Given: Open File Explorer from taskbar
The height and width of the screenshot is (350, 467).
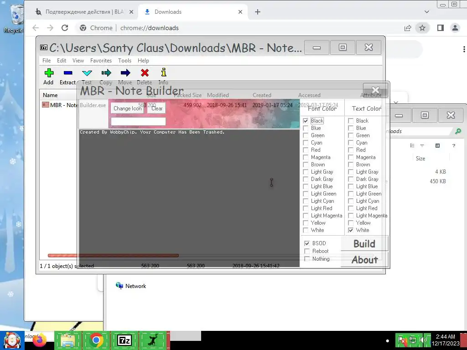Looking at the screenshot, I should click(x=67, y=340).
